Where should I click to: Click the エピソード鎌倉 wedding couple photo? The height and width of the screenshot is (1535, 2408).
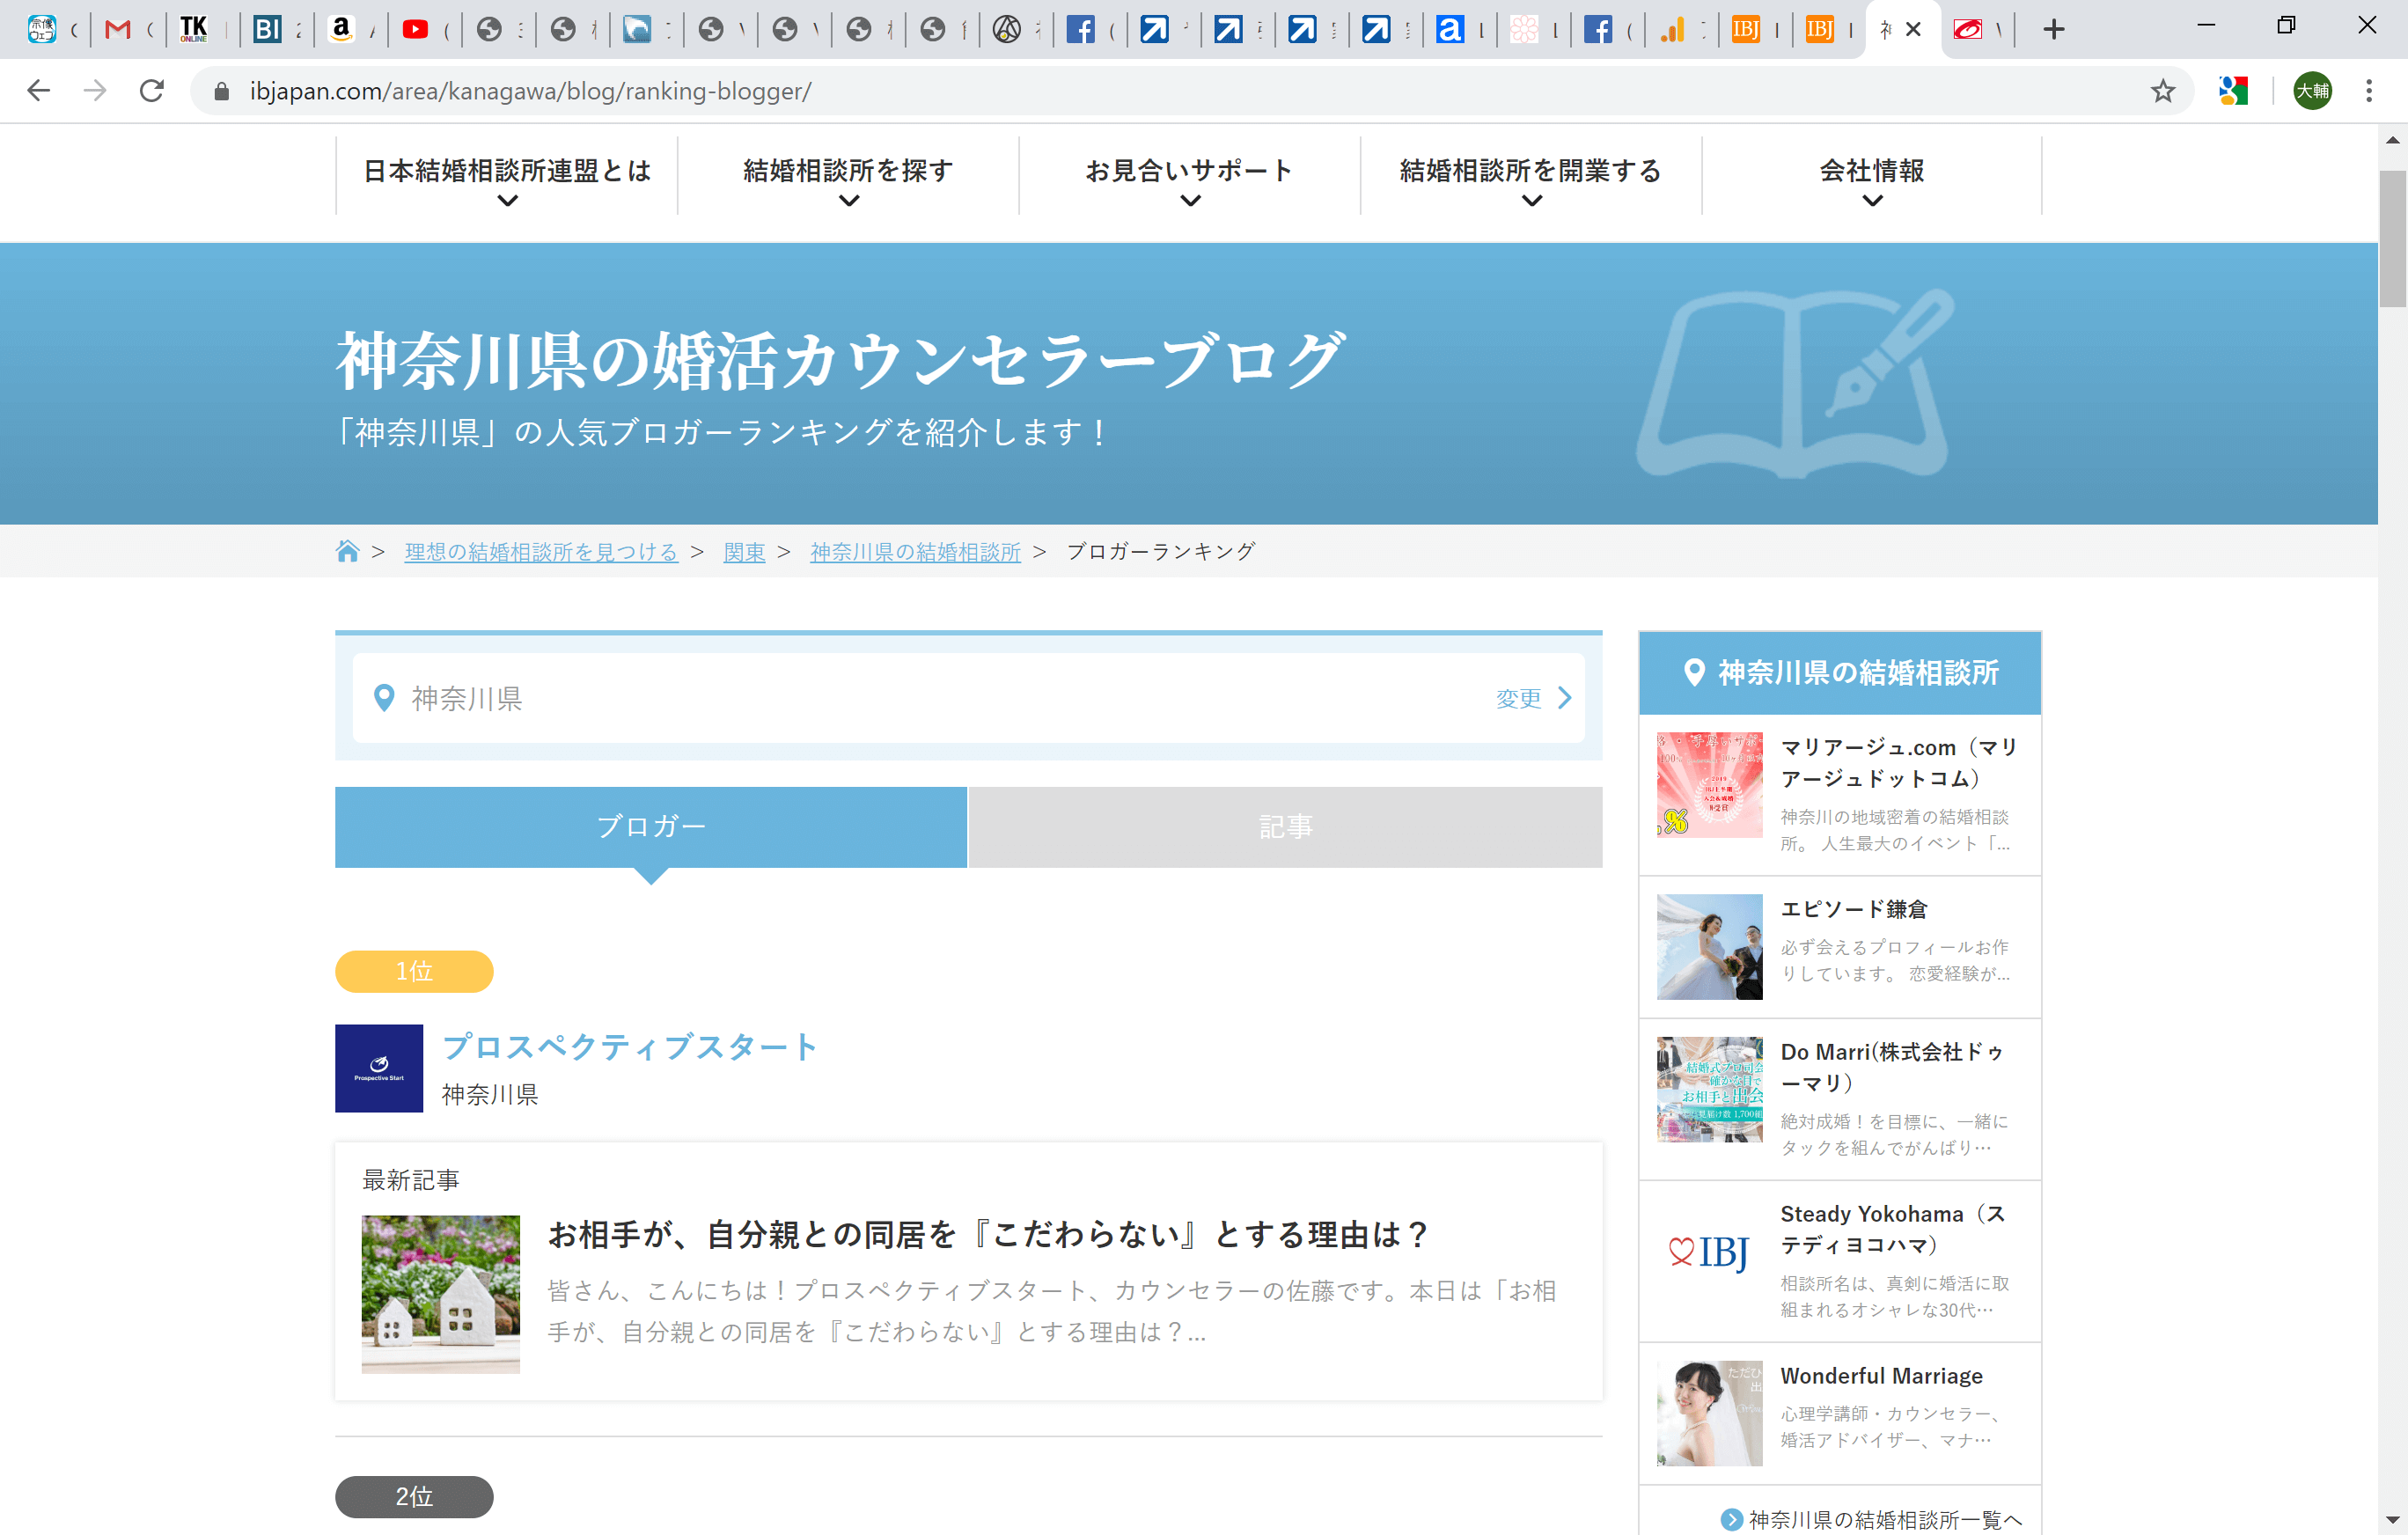1709,947
